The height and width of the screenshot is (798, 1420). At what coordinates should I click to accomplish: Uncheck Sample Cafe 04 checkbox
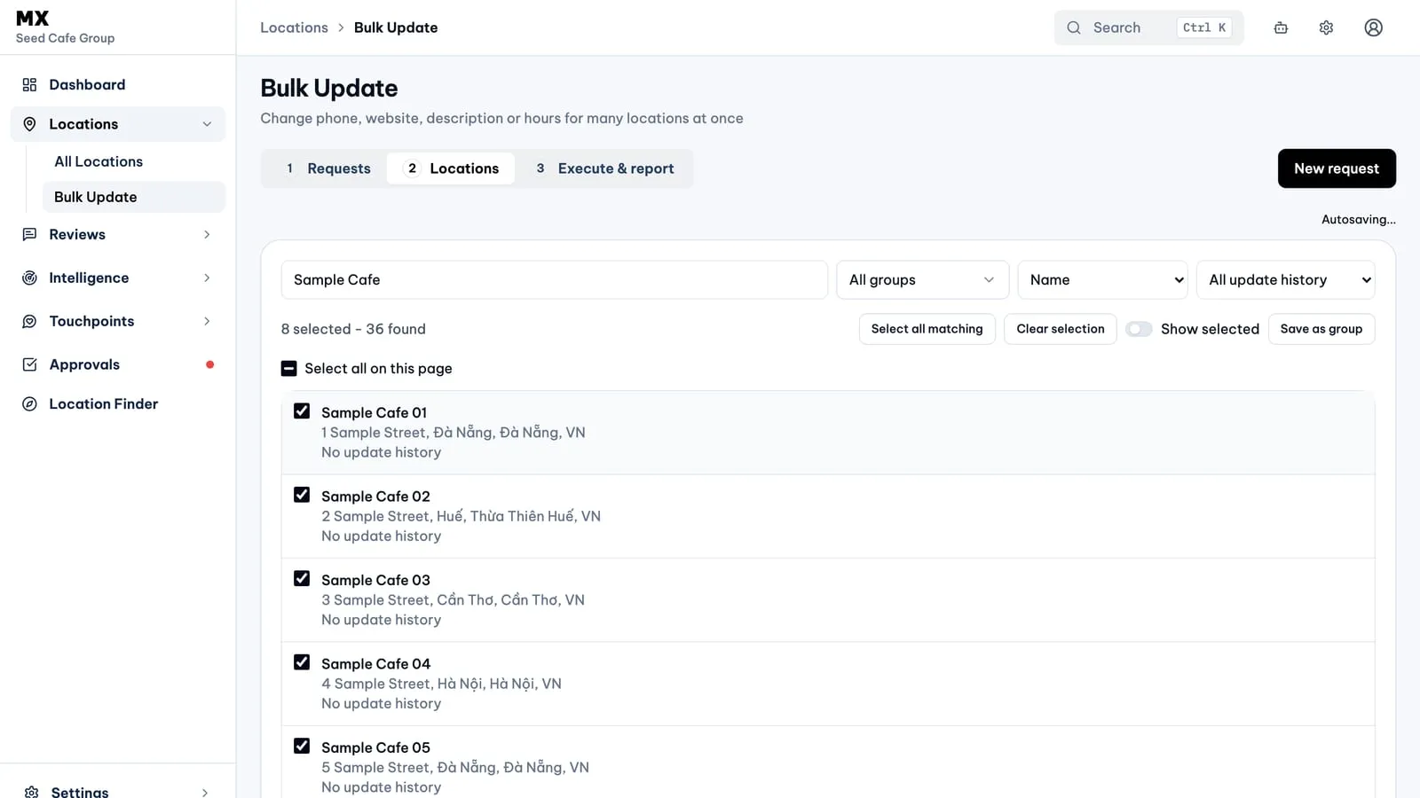pyautogui.click(x=302, y=662)
